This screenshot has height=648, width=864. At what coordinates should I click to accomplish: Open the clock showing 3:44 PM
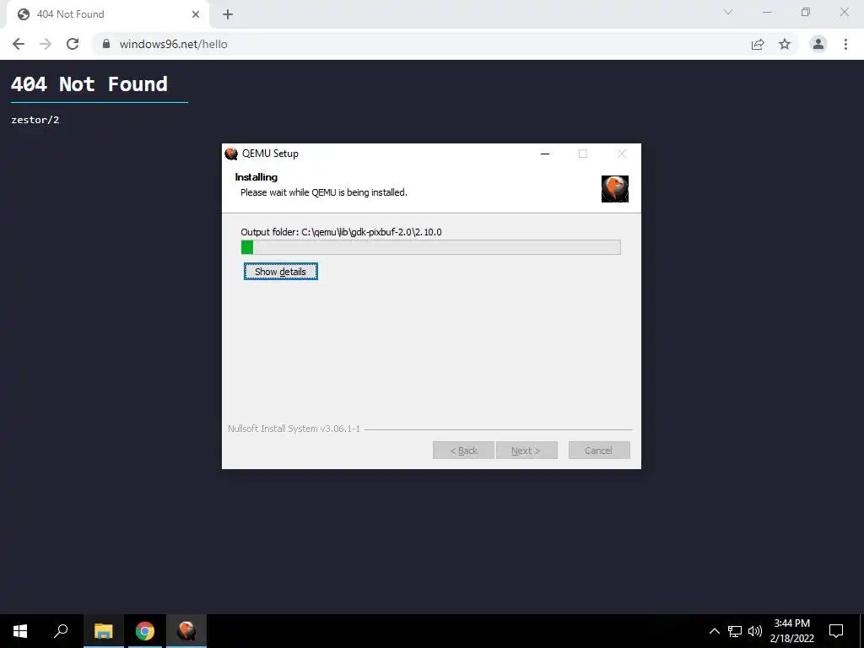791,631
